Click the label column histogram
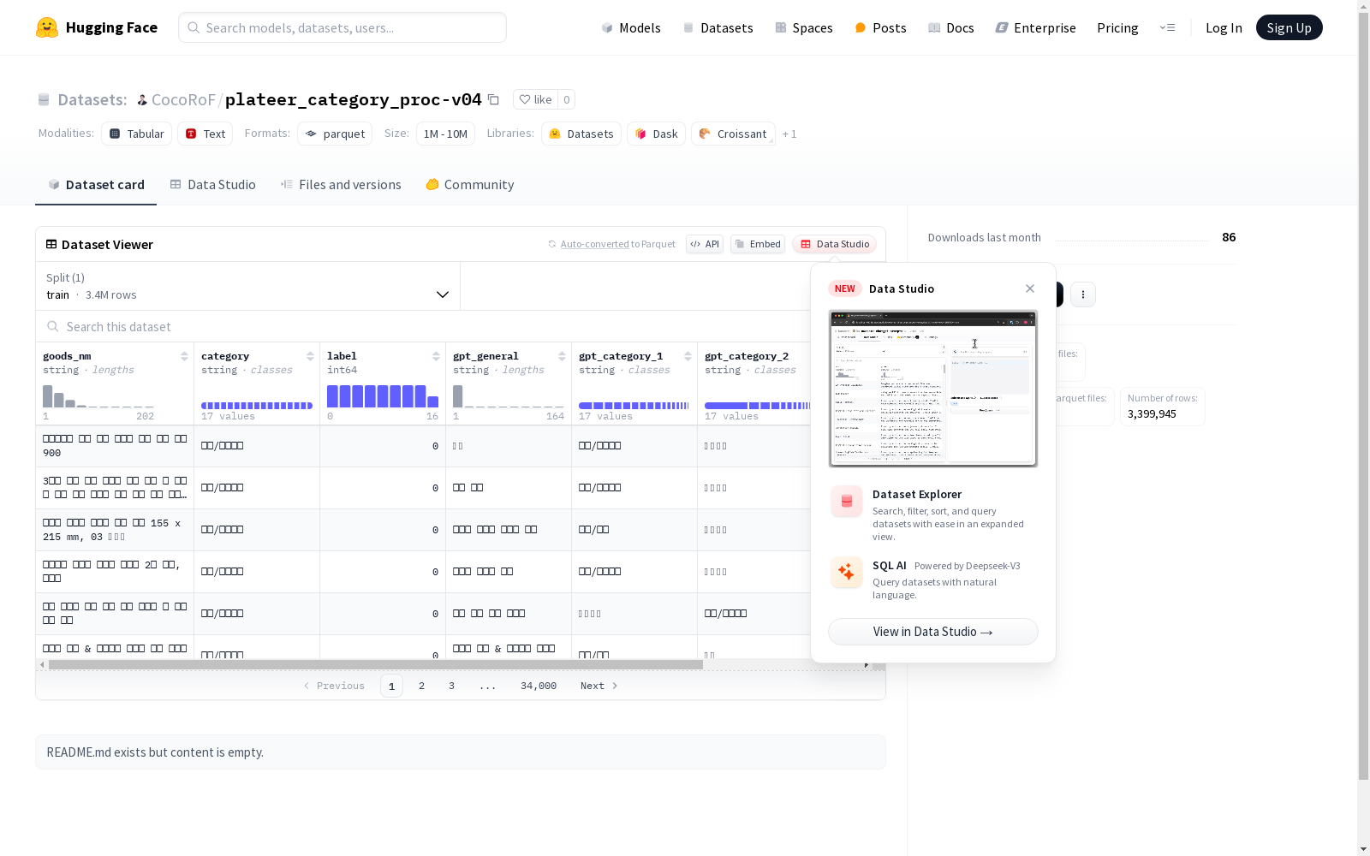The image size is (1370, 856). point(383,395)
